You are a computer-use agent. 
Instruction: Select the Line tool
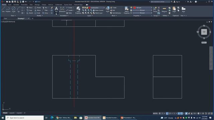pyautogui.click(x=3, y=10)
